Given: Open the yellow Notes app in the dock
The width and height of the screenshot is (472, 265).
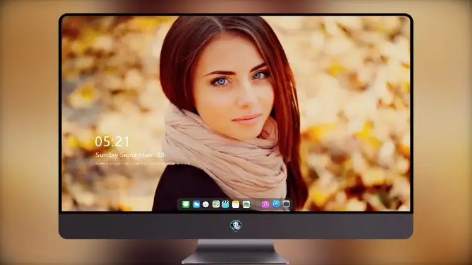Looking at the screenshot, I should 236,205.
